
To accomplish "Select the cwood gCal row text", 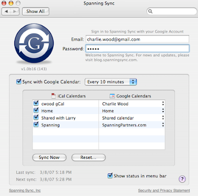I will point(52,104).
